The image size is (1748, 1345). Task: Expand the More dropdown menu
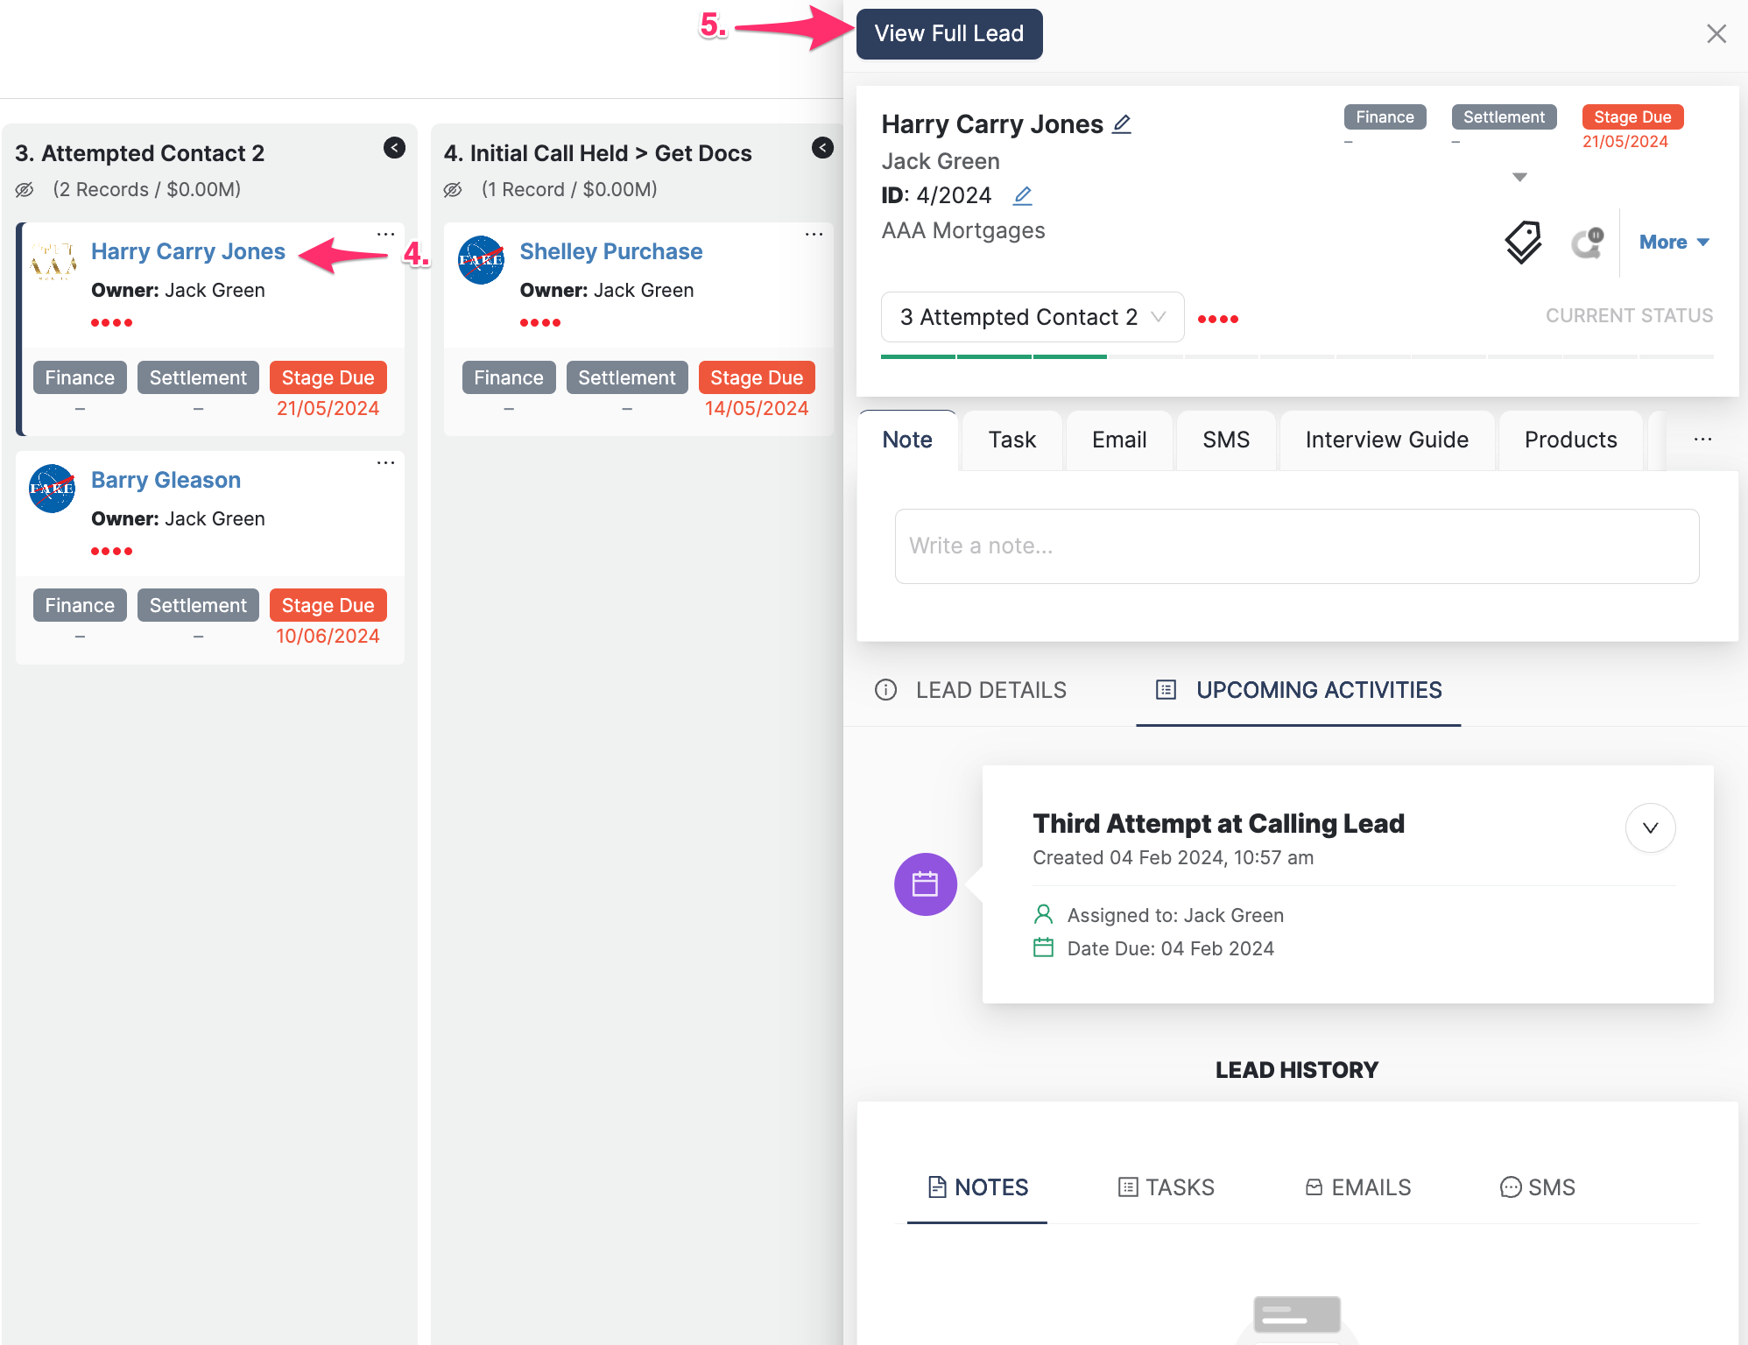click(x=1674, y=243)
